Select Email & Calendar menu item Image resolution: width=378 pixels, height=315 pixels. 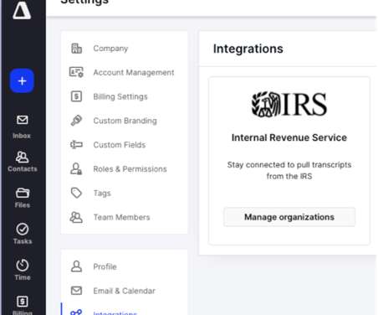[124, 291]
